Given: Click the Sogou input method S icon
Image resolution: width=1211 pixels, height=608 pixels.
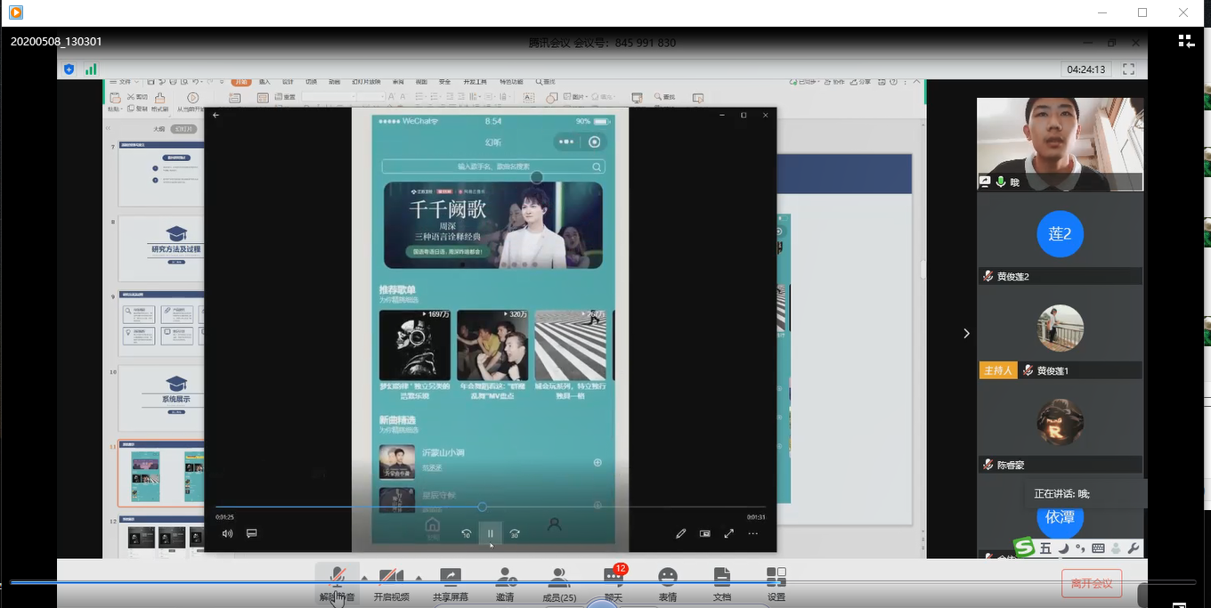Looking at the screenshot, I should (x=1025, y=547).
